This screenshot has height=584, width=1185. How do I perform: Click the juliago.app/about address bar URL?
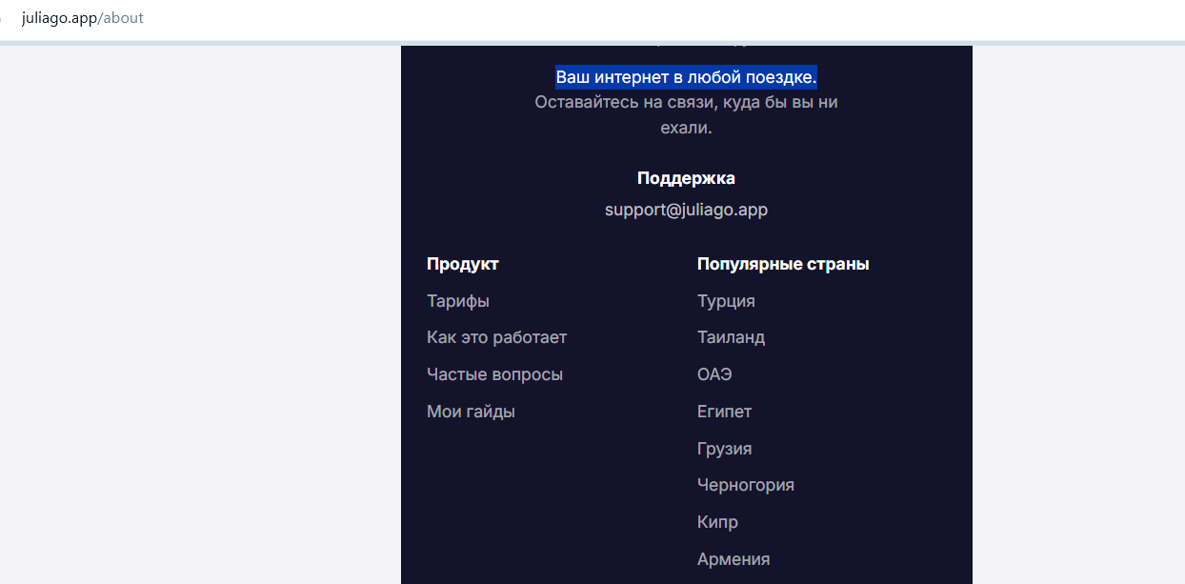[83, 18]
